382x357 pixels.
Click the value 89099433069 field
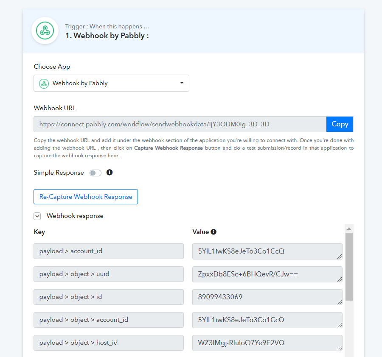267,297
